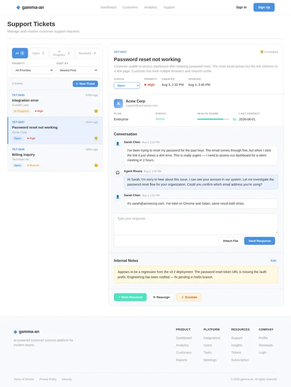The width and height of the screenshot is (291, 387).
Task: Click the TKT-0847 ID in the detail panel
Action: 120,52
